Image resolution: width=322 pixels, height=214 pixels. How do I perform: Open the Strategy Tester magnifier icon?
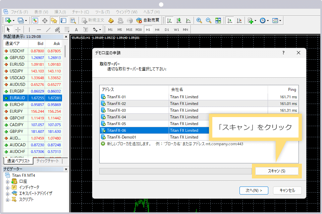[73, 20]
